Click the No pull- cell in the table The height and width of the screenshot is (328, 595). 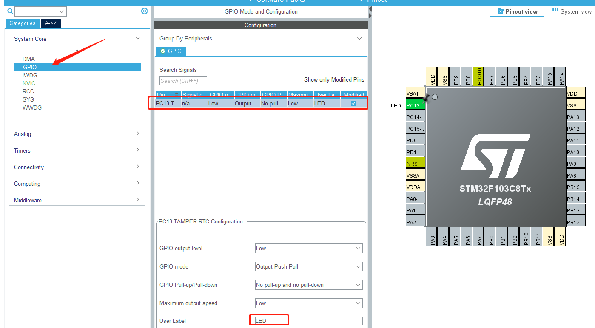[273, 103]
